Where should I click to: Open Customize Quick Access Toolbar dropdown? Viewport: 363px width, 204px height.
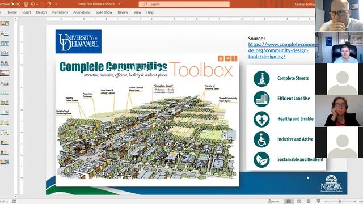tap(56, 4)
